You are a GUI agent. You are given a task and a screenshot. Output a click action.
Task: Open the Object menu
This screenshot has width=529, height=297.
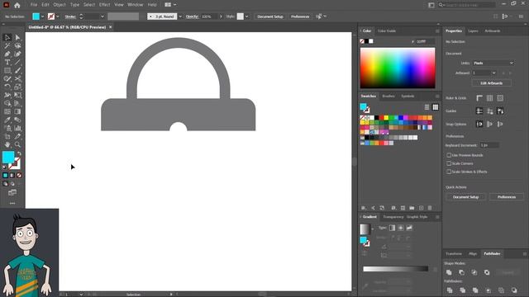pyautogui.click(x=60, y=5)
